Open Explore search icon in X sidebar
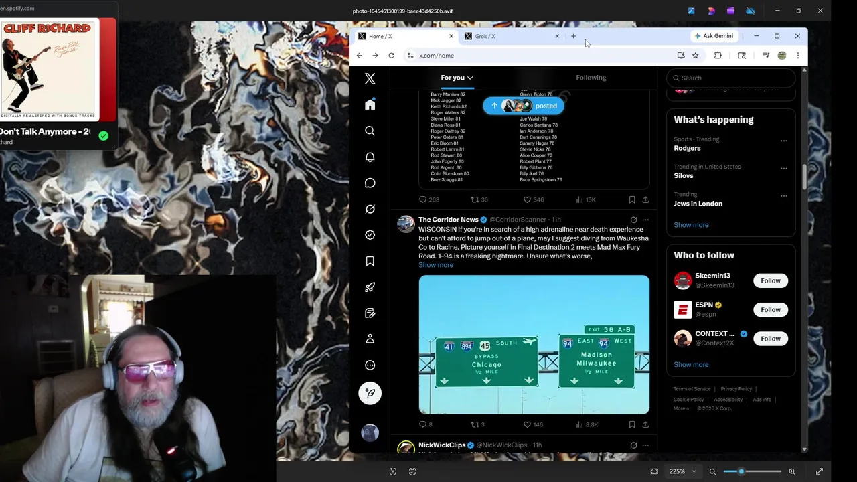Image resolution: width=857 pixels, height=482 pixels. tap(370, 131)
